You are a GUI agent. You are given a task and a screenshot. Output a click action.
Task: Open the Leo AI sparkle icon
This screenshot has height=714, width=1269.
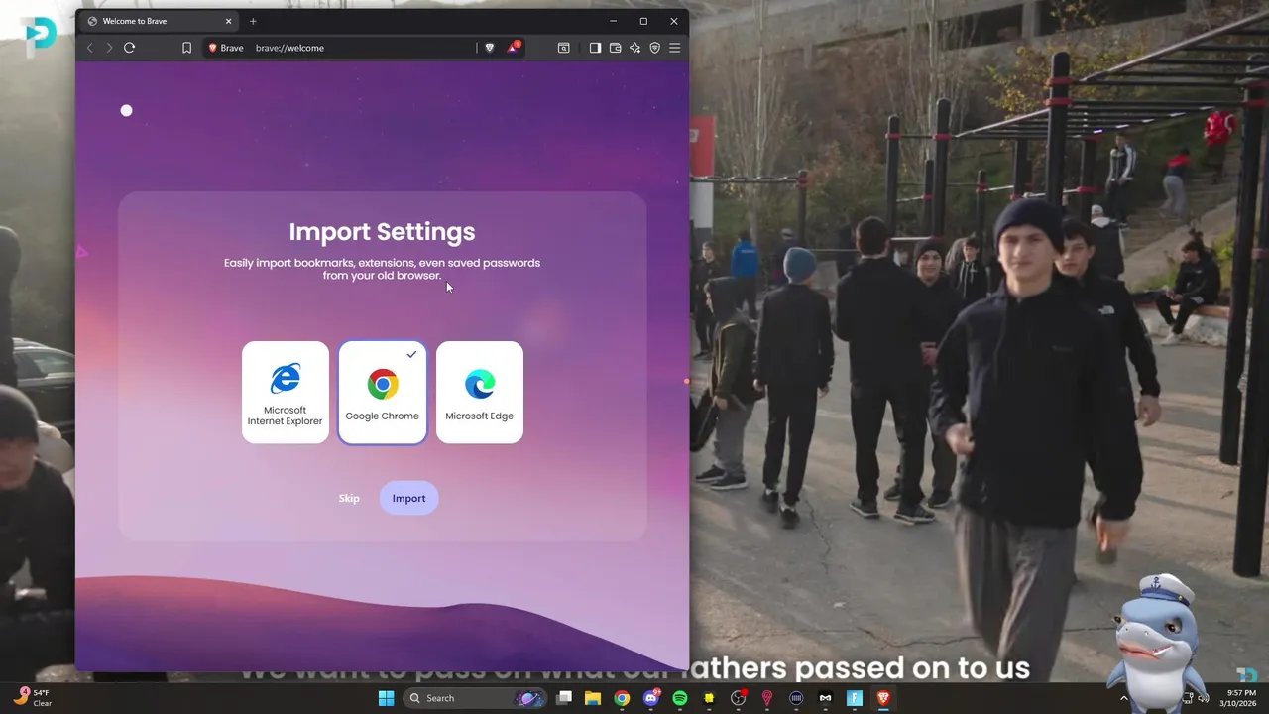point(635,48)
